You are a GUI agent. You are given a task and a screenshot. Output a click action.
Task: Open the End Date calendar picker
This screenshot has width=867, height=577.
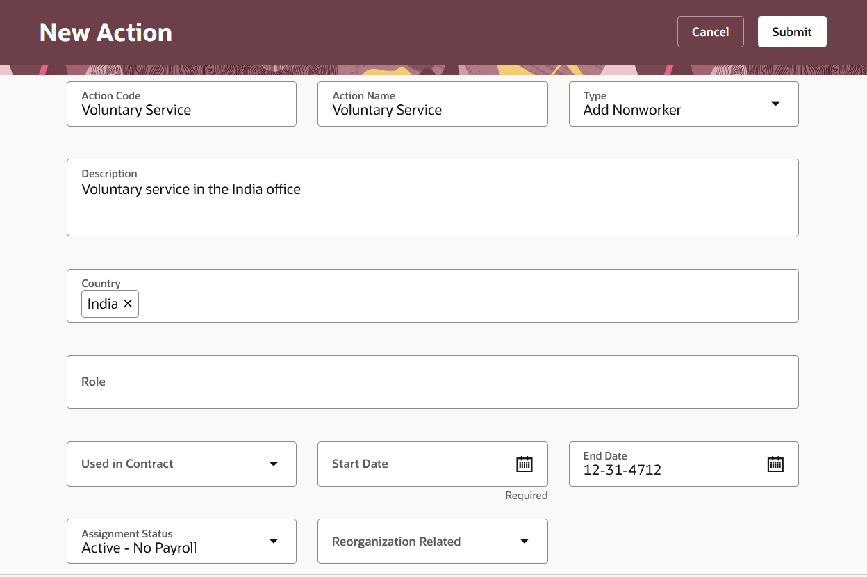775,464
